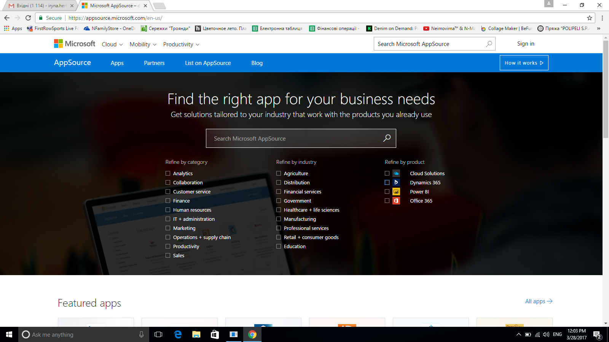Expand the Productivity dropdown in the header
The image size is (609, 342).
[x=181, y=44]
